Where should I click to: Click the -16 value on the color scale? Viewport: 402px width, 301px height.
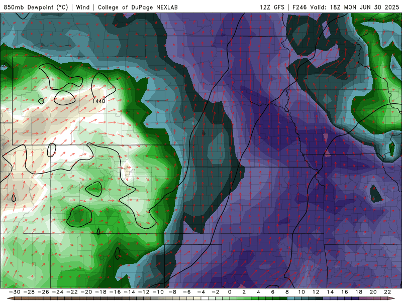pyautogui.click(x=115, y=292)
